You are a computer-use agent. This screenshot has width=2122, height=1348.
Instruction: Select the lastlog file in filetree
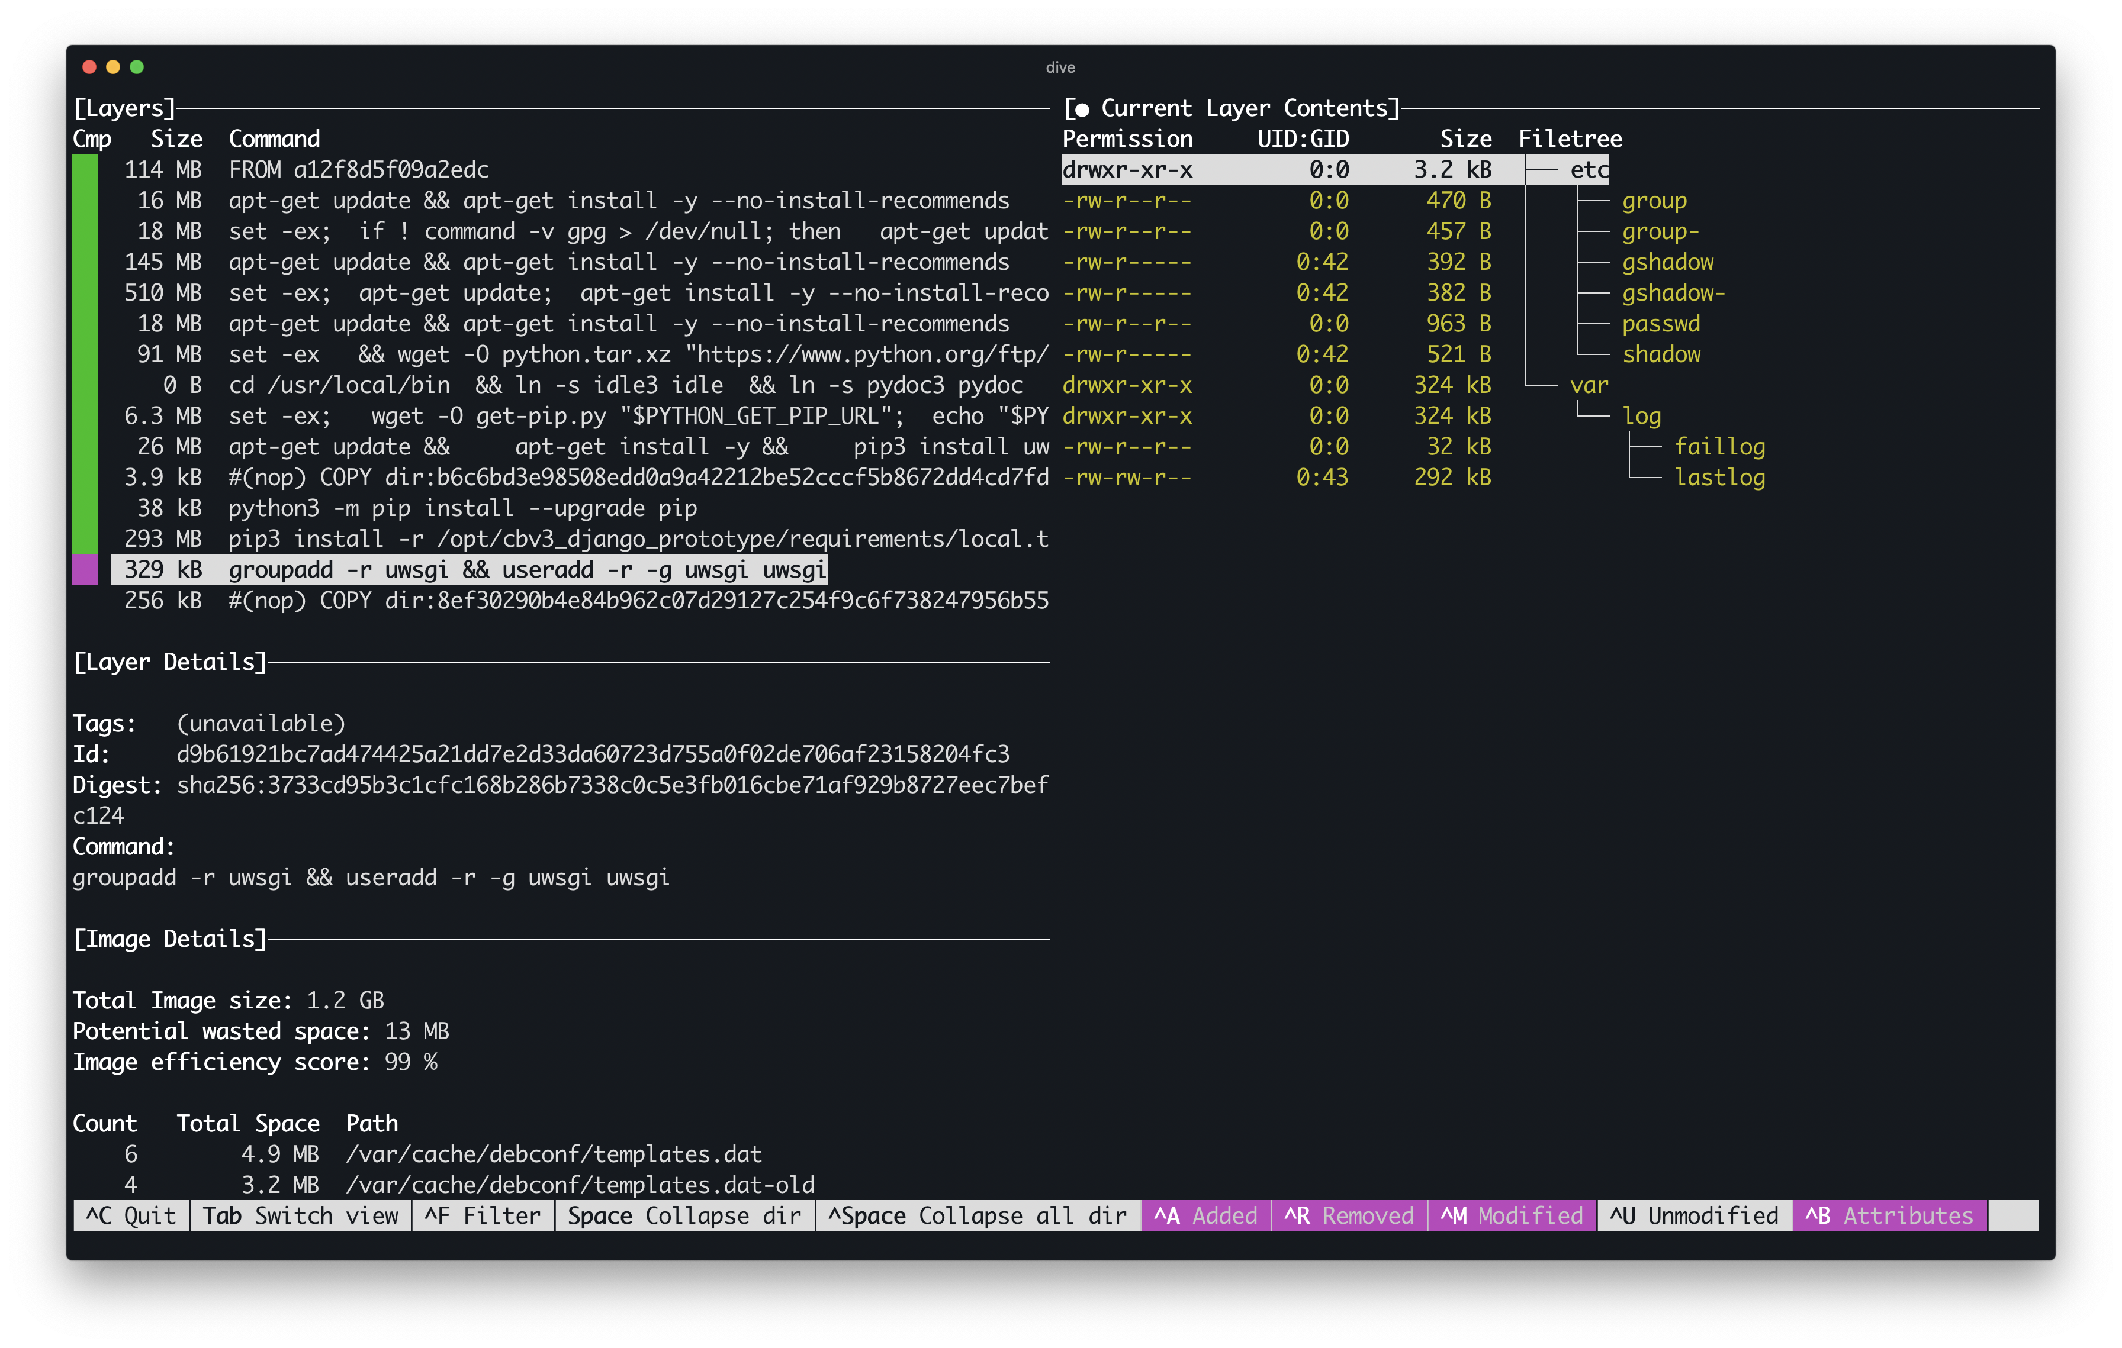click(1719, 477)
